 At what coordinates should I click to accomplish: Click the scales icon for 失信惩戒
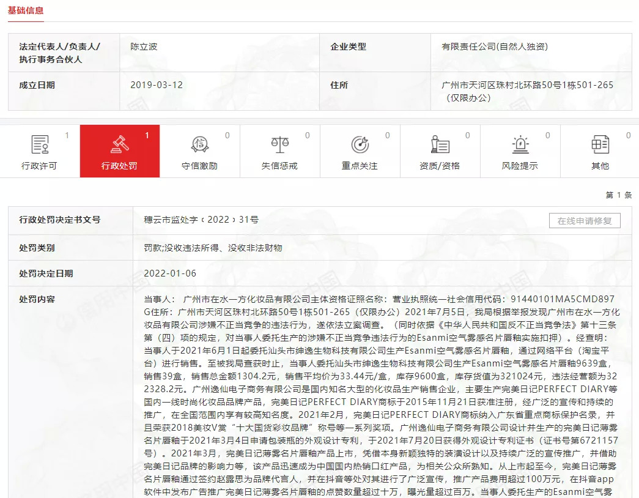[x=280, y=145]
